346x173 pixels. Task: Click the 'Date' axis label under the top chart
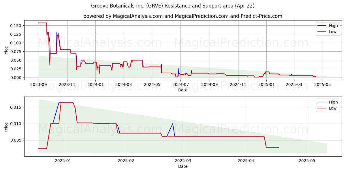(183, 90)
